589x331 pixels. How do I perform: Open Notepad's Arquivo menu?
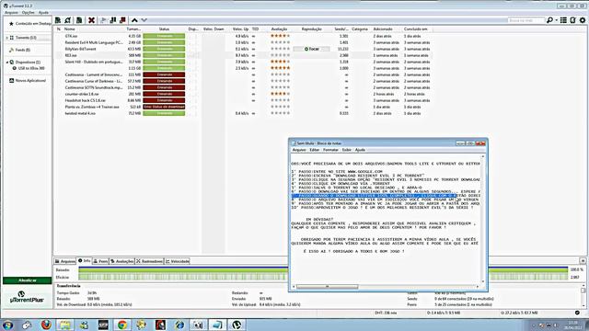[x=299, y=150]
